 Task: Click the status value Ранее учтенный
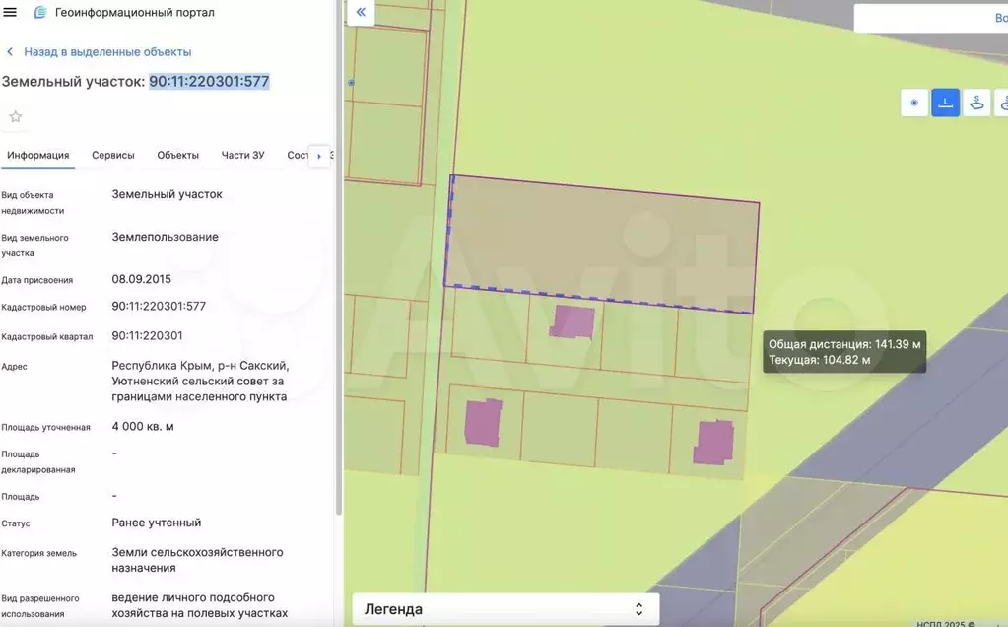pyautogui.click(x=157, y=522)
